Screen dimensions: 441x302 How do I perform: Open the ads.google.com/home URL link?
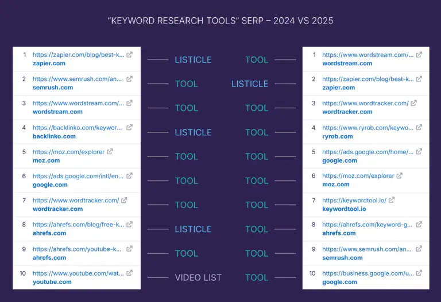368,152
